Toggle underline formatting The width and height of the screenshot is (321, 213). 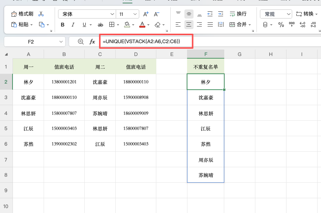point(84,25)
